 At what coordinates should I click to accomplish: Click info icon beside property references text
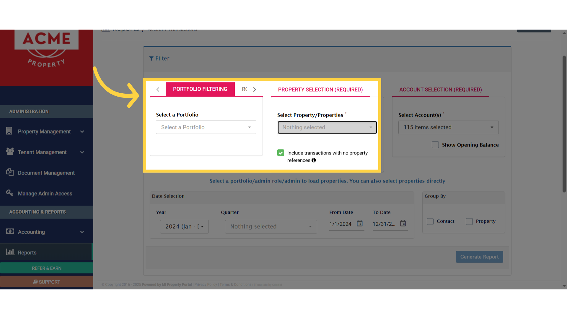tap(314, 160)
